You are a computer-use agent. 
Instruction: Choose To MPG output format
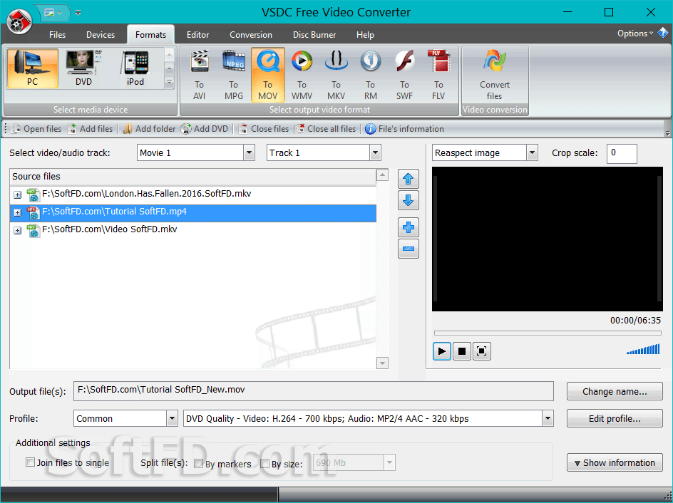pyautogui.click(x=234, y=75)
